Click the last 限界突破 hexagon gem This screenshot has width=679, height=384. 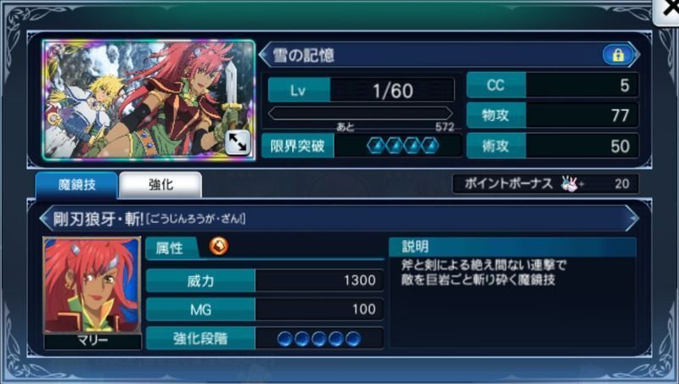[430, 146]
